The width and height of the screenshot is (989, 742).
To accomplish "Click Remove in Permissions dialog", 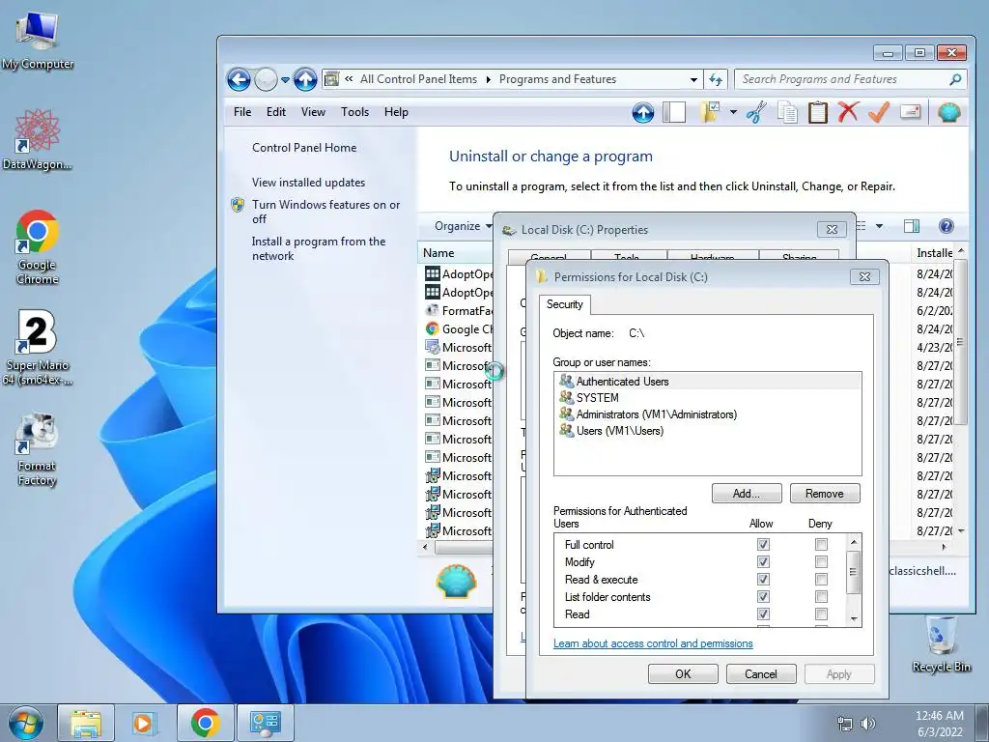I will [x=825, y=494].
